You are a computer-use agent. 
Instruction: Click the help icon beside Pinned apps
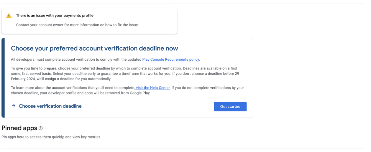[x=41, y=128]
